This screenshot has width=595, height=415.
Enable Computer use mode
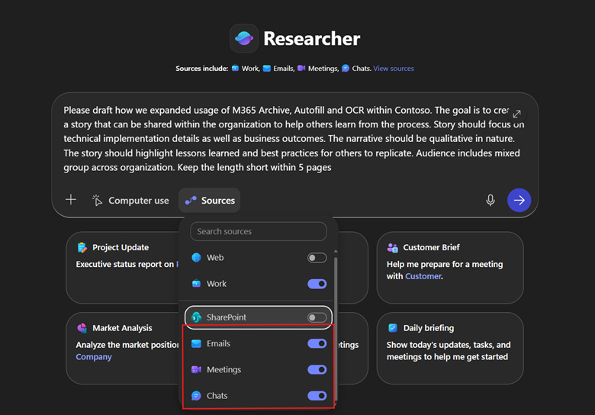pos(130,201)
